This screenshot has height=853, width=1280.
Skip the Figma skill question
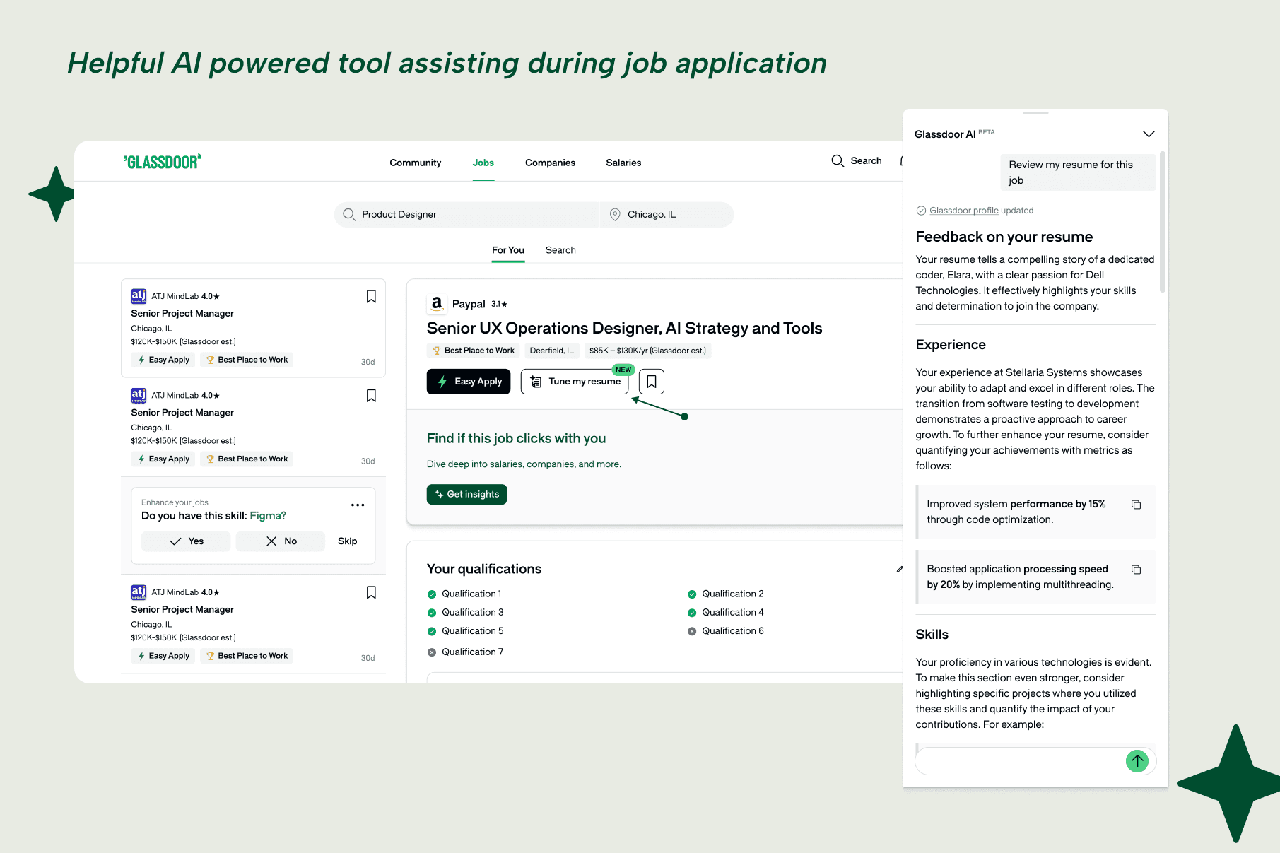point(348,541)
